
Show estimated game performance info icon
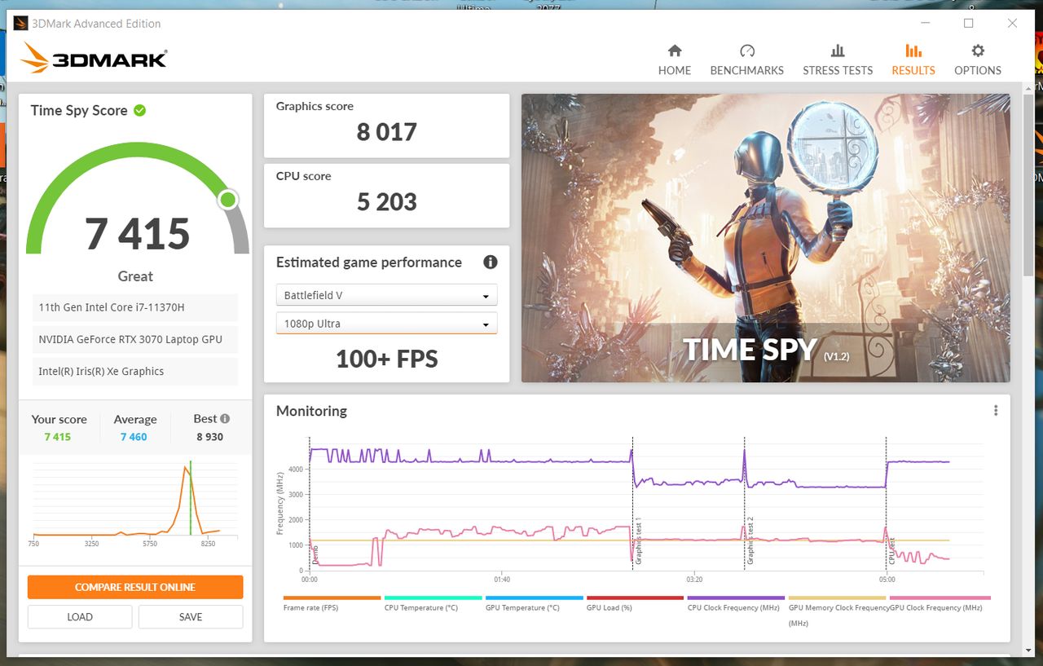tap(490, 262)
